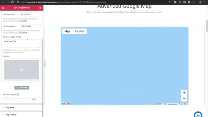
Task: Zoom out the map with minus button
Action: click(x=184, y=98)
